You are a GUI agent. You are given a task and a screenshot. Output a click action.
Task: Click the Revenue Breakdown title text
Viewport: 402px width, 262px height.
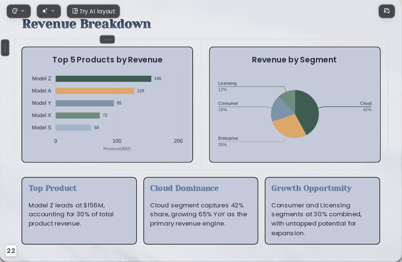[x=86, y=24]
